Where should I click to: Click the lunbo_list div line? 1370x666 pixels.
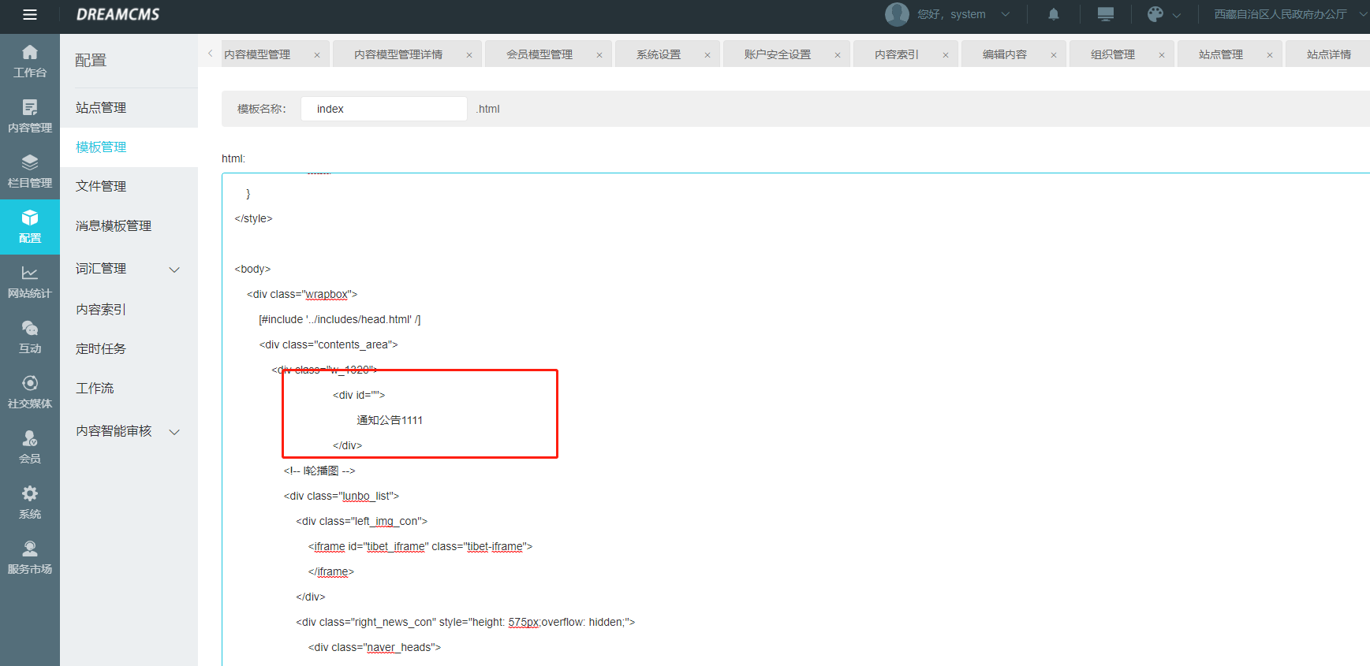click(x=342, y=496)
